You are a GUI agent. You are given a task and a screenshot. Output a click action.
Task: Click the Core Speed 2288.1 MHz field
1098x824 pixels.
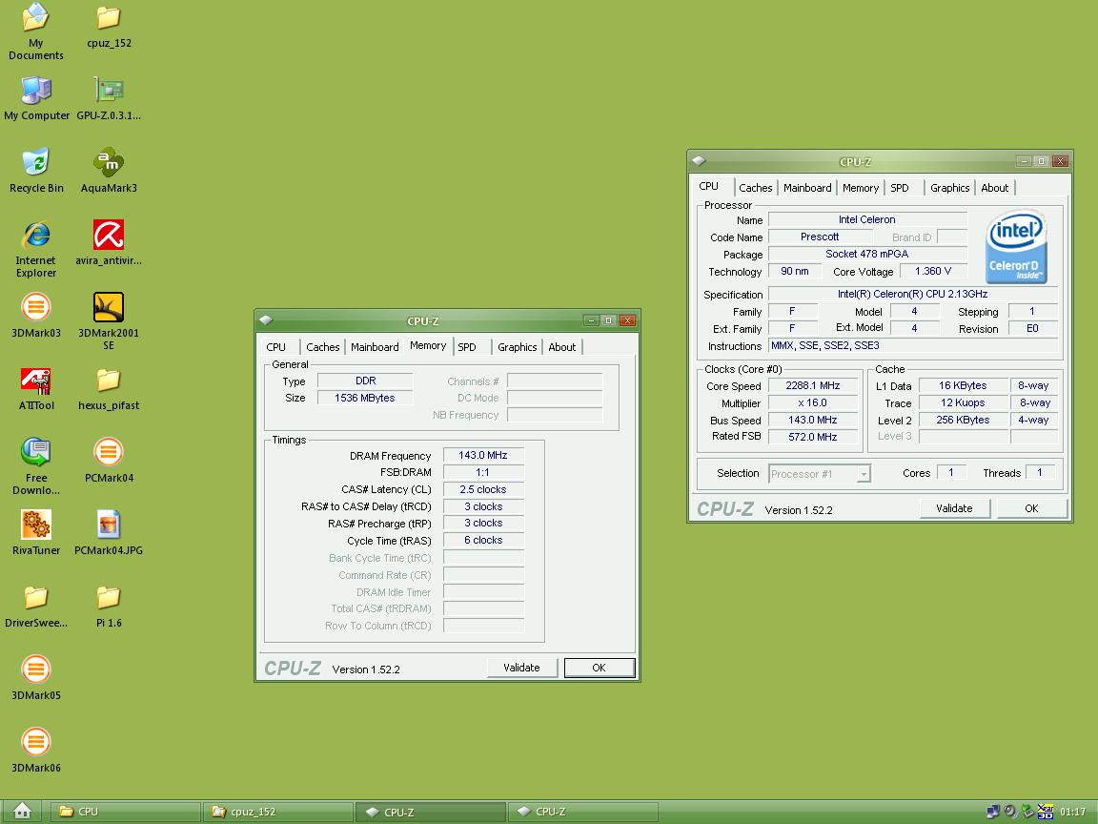813,385
